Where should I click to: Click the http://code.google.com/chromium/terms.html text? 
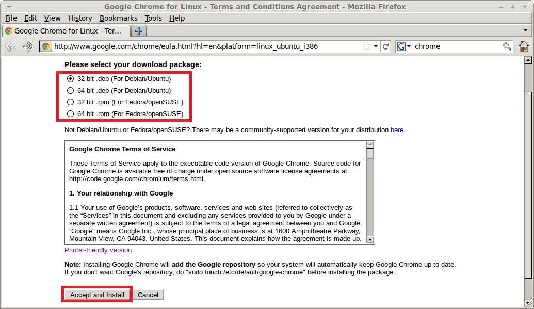point(136,179)
